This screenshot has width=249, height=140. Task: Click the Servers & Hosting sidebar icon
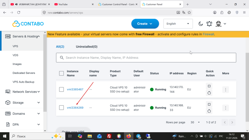[8, 36]
